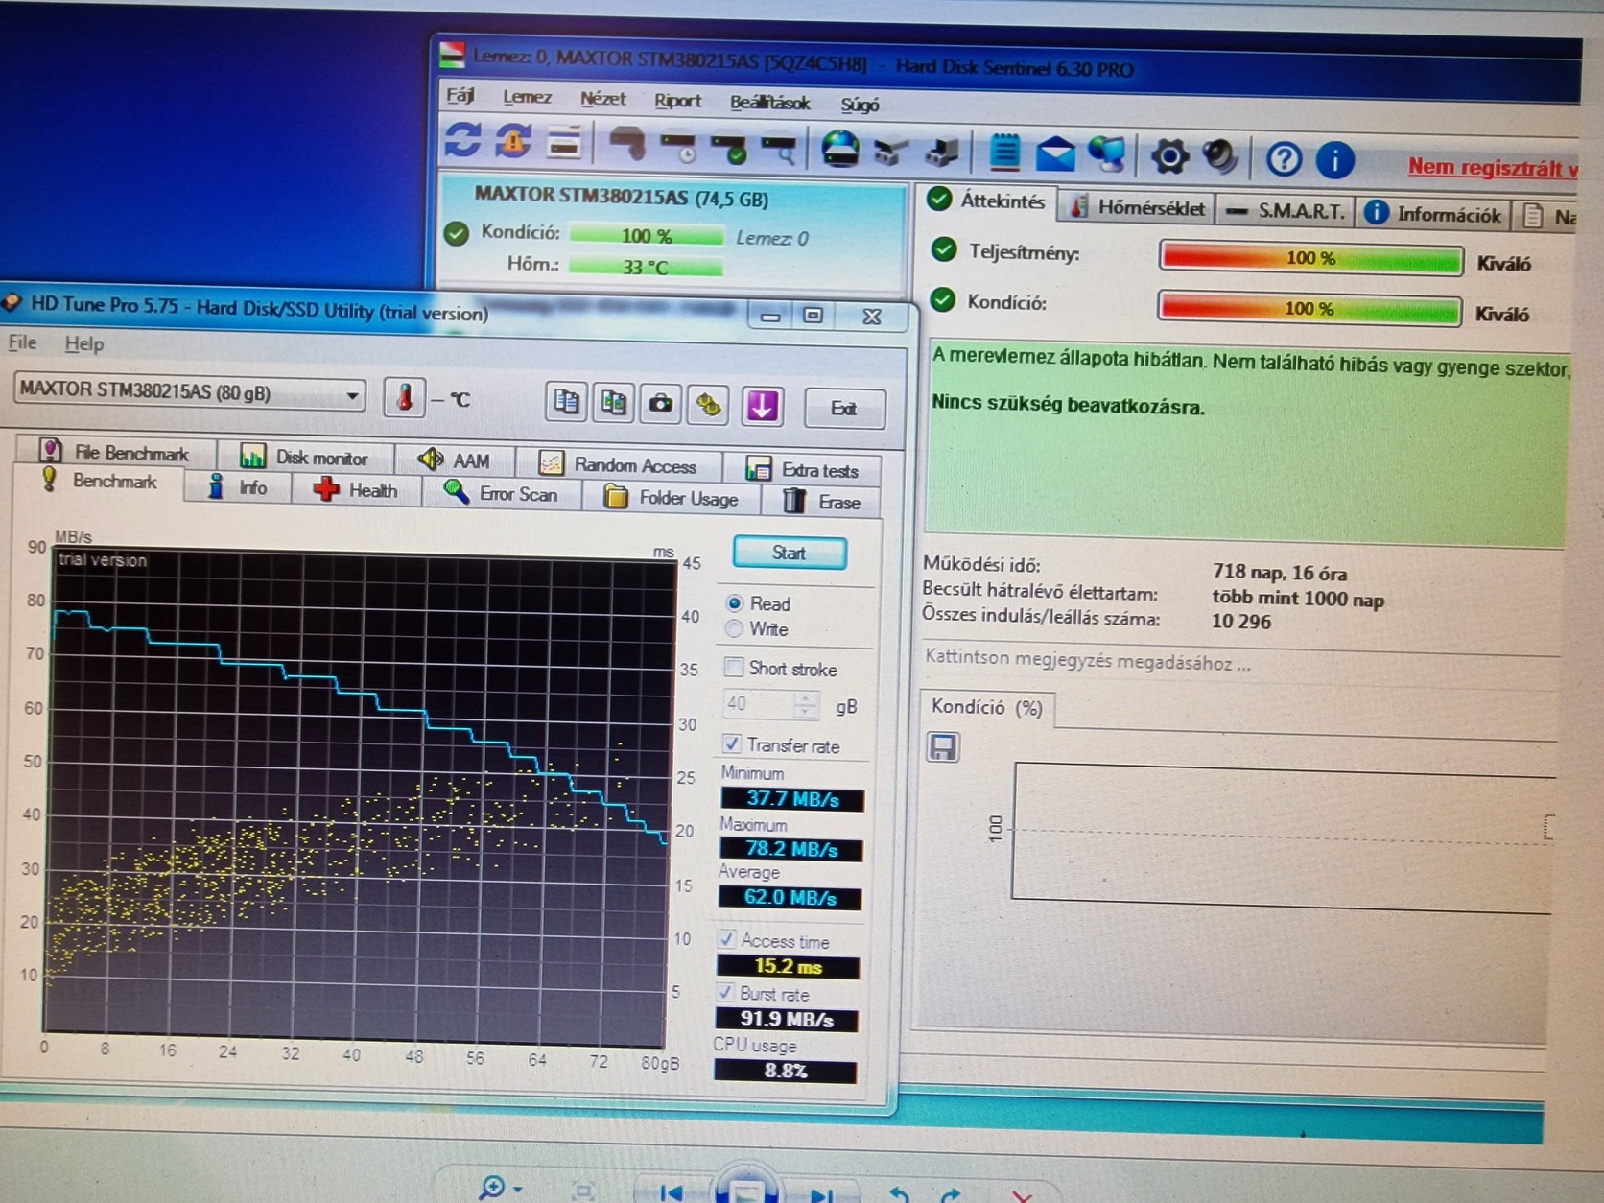Open the Random Access tab
Screen dimensions: 1604x1203
point(619,464)
